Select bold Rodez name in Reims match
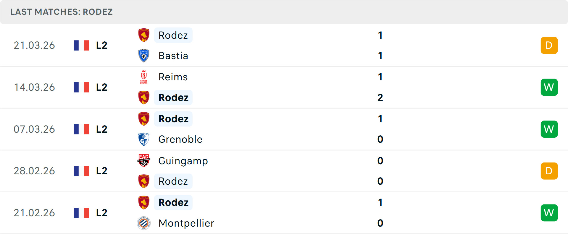Viewport: 568px width, 234px height. tap(173, 97)
